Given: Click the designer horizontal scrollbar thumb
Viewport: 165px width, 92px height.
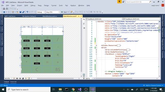Looking at the screenshot, I should point(55,78).
